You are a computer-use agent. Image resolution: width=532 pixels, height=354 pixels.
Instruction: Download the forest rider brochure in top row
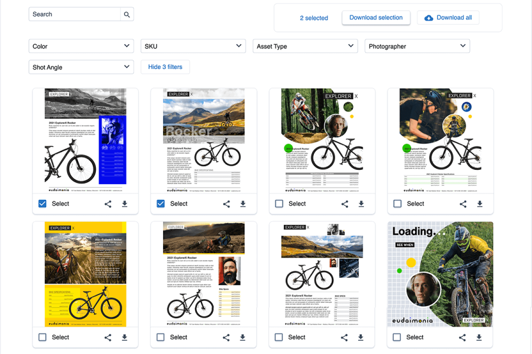[x=361, y=204]
